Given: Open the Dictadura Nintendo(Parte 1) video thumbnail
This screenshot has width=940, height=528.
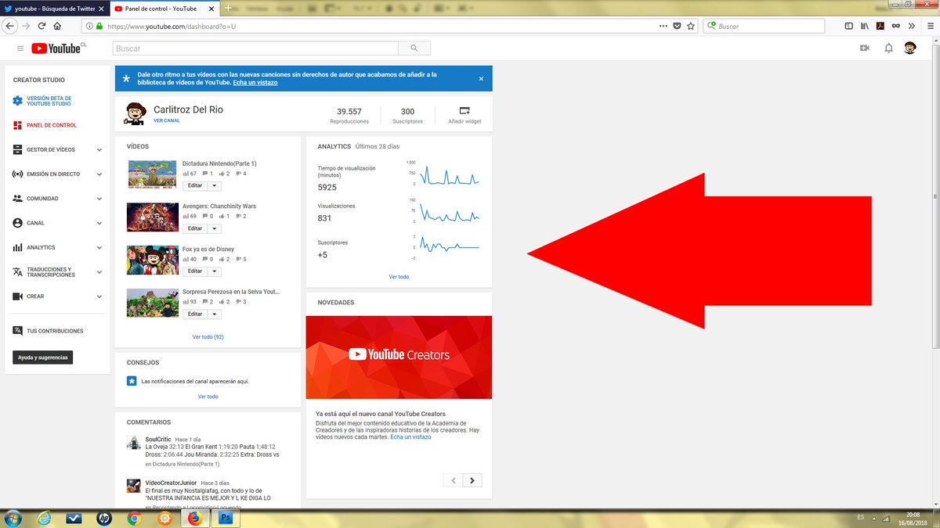Looking at the screenshot, I should coord(153,174).
